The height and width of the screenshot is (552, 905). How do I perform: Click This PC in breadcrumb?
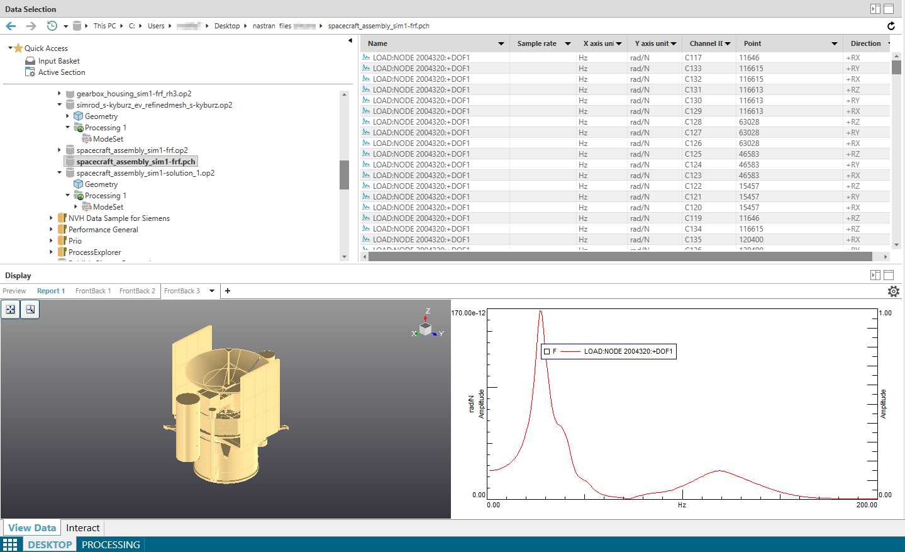click(x=104, y=26)
